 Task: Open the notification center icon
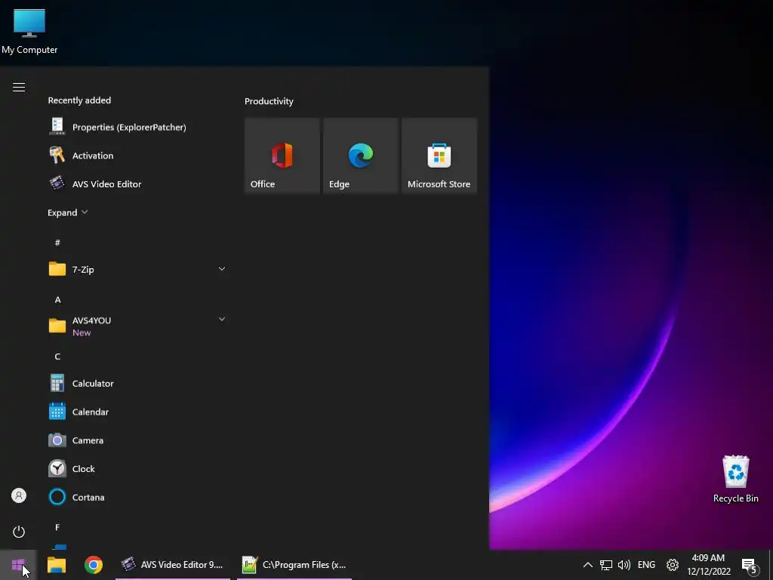(750, 566)
